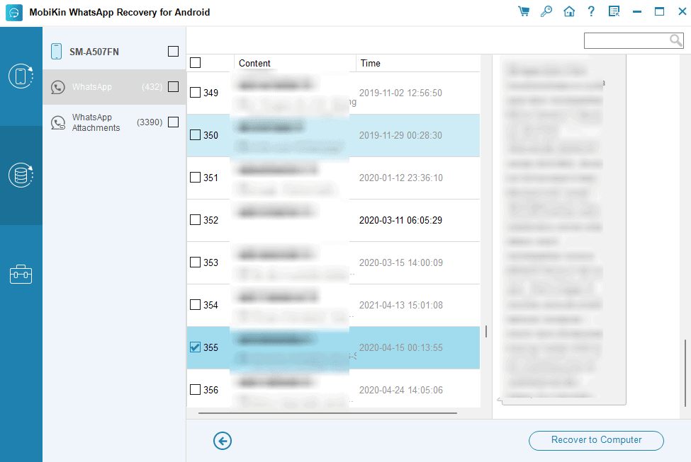Screen dimensions: 691x462
Task: Check the box for row 351
Action: pyautogui.click(x=195, y=178)
